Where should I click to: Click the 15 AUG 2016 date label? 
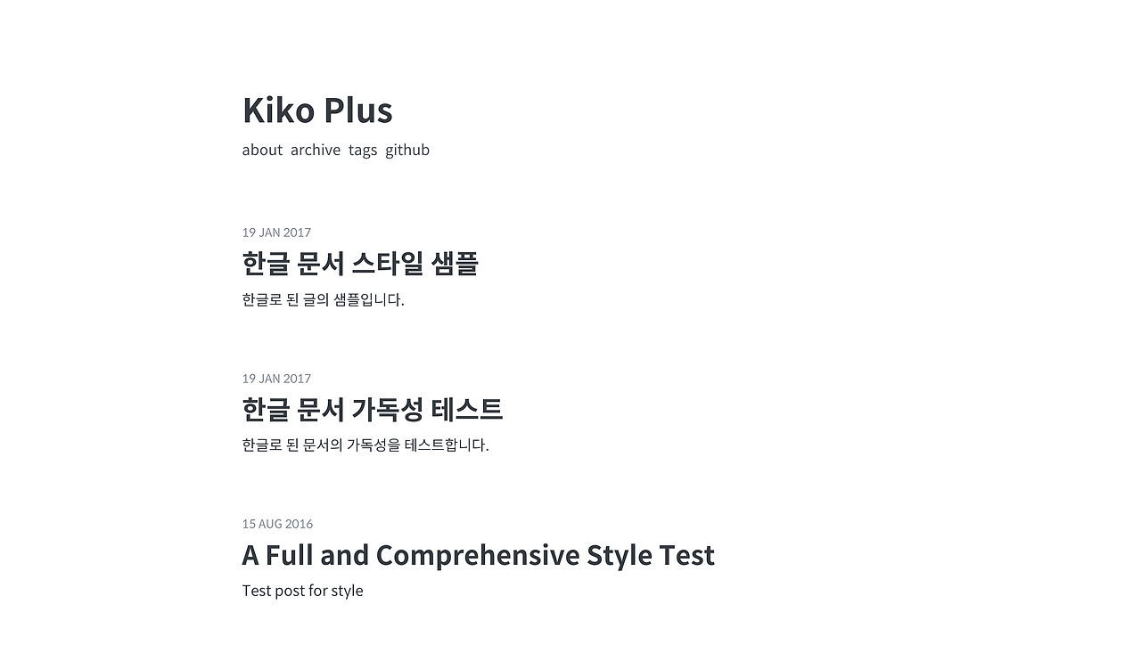[x=277, y=524]
